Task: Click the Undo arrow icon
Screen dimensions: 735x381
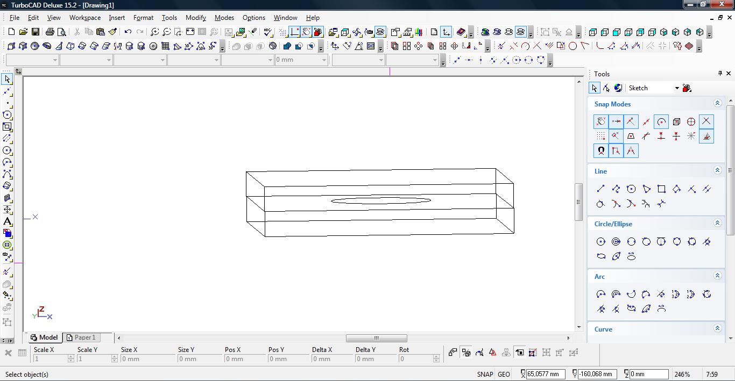Action: pos(128,32)
